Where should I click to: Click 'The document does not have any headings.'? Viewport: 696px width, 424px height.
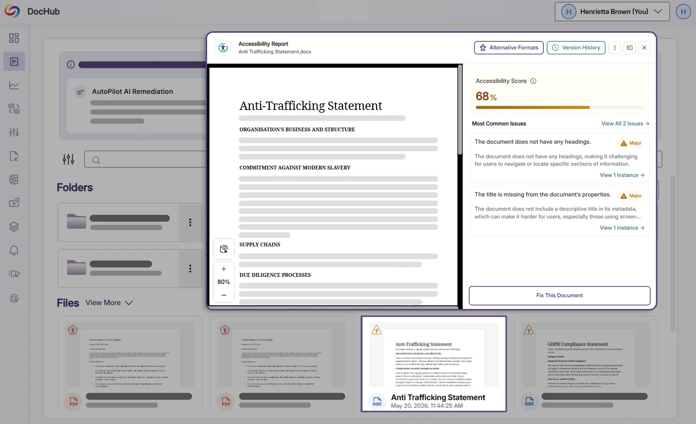[533, 142]
